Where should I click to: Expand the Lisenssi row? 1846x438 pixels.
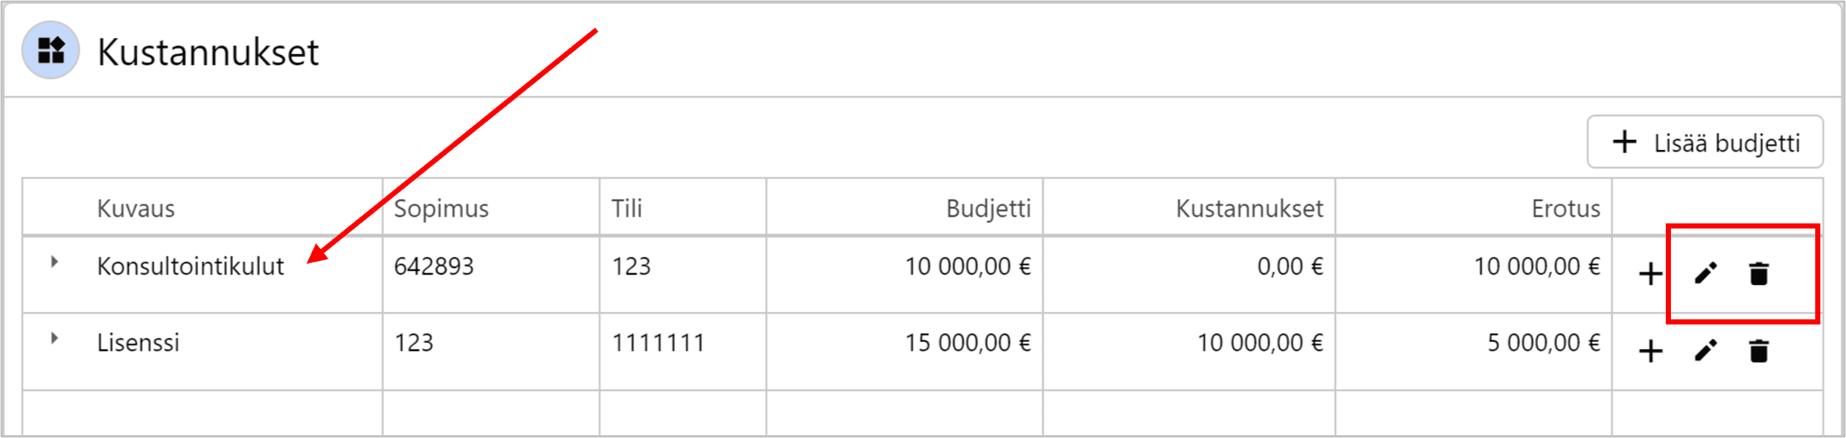point(54,338)
